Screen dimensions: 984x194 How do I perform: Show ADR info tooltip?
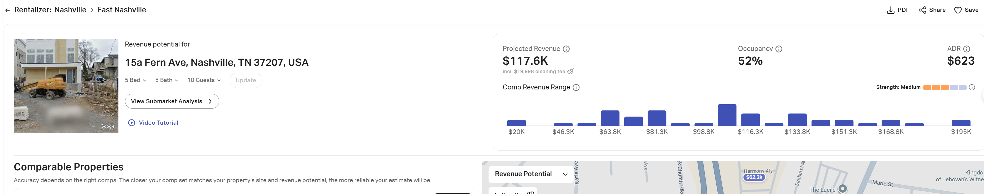click(966, 49)
